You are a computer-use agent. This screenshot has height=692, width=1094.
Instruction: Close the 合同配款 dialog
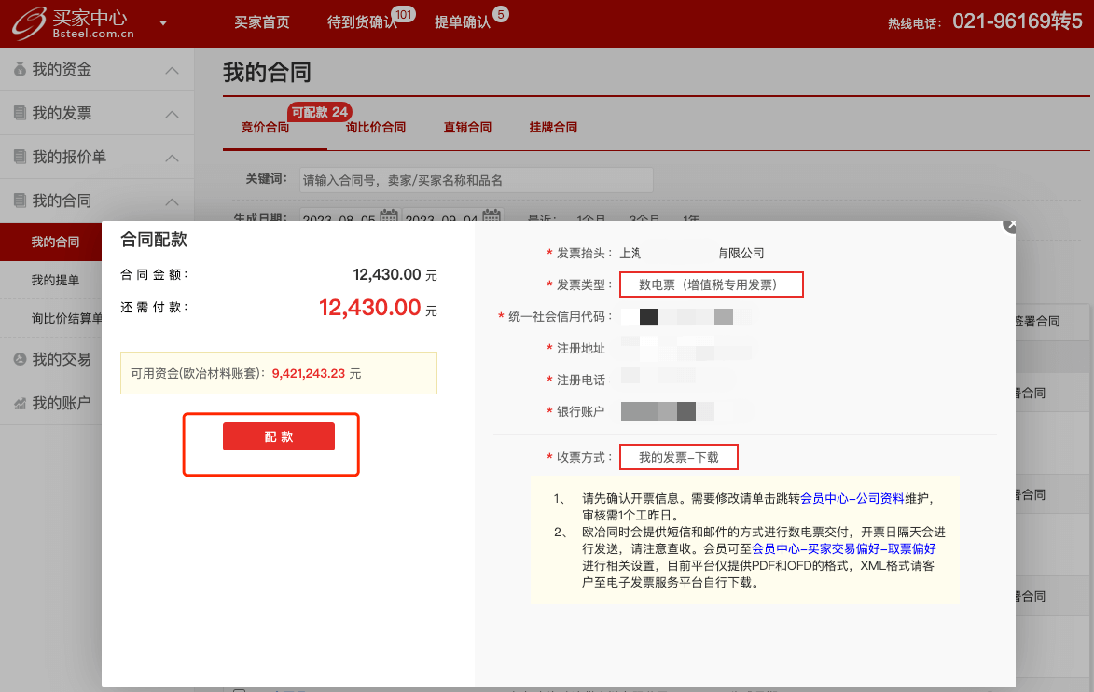pyautogui.click(x=1008, y=225)
